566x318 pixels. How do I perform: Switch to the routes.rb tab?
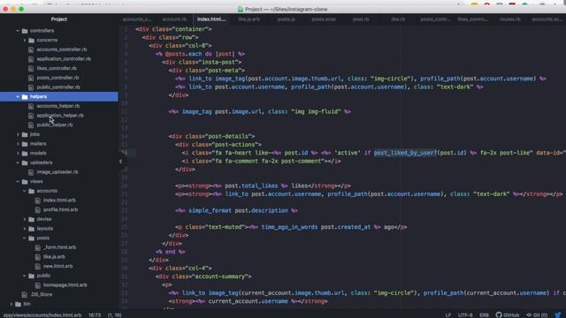pyautogui.click(x=510, y=19)
